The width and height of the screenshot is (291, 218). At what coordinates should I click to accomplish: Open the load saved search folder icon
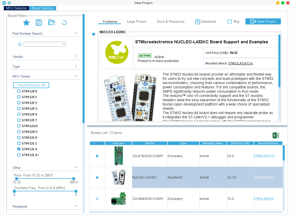52,23
